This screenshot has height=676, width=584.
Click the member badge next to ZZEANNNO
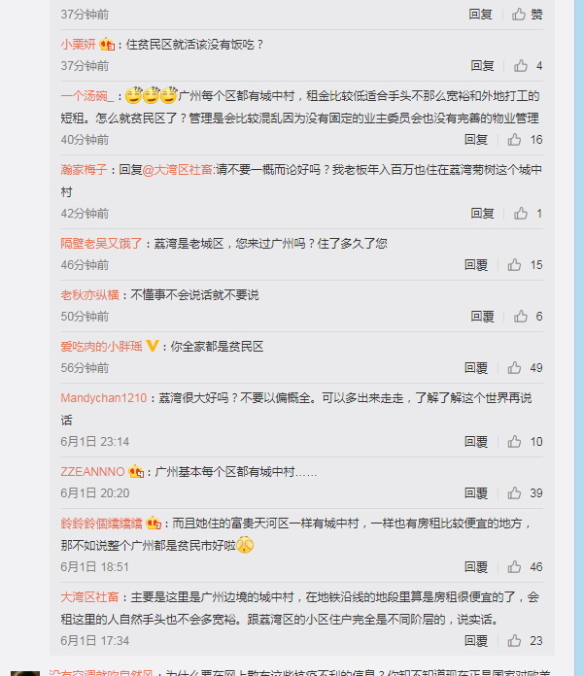click(136, 471)
